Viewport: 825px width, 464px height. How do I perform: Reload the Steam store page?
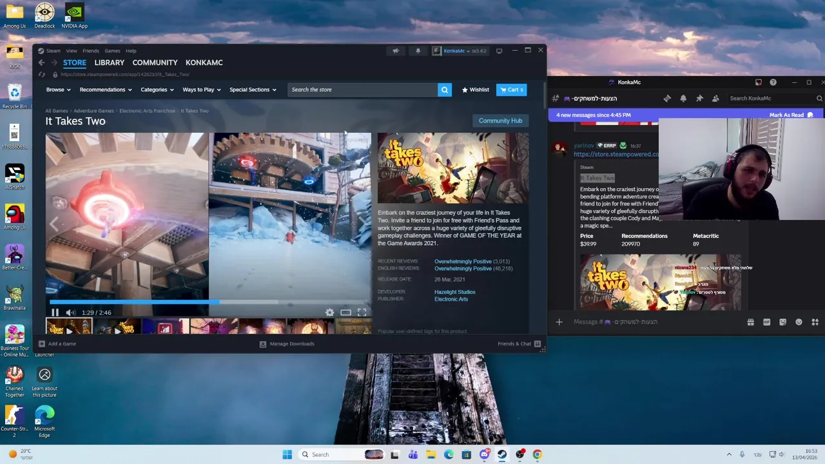41,74
